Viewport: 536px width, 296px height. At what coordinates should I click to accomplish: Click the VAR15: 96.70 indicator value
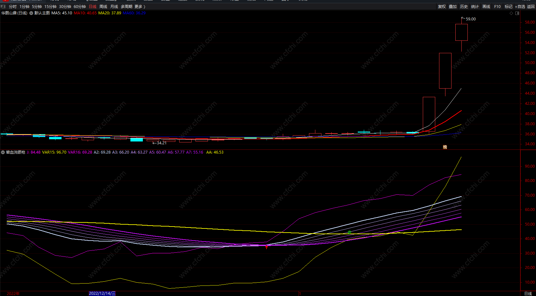coord(55,152)
